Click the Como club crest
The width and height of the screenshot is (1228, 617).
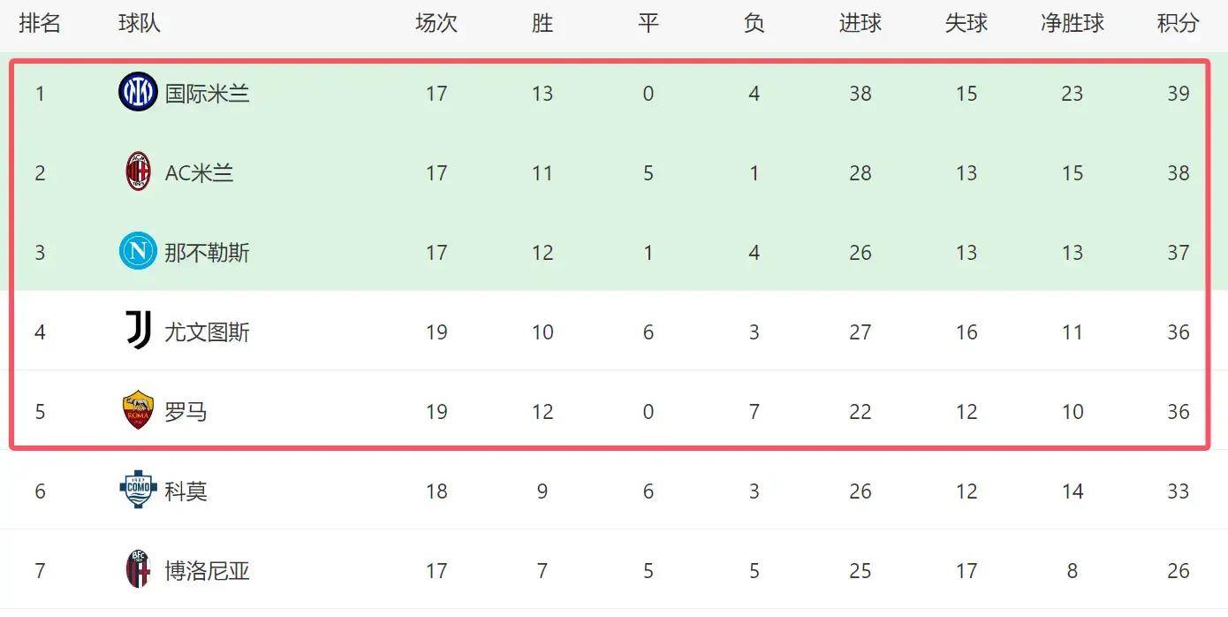click(138, 491)
